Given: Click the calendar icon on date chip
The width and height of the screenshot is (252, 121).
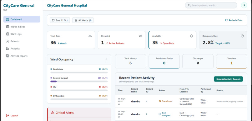Looking at the screenshot, I should 53,20.
